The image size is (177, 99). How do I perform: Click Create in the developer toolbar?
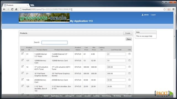(79, 96)
